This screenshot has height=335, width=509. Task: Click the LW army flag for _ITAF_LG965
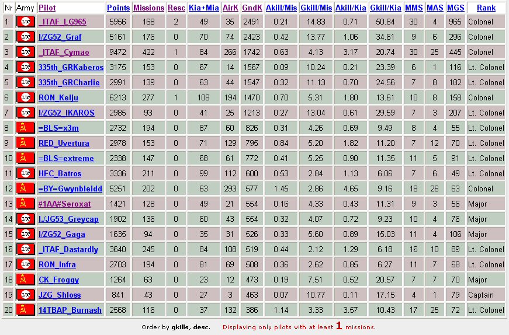25,22
